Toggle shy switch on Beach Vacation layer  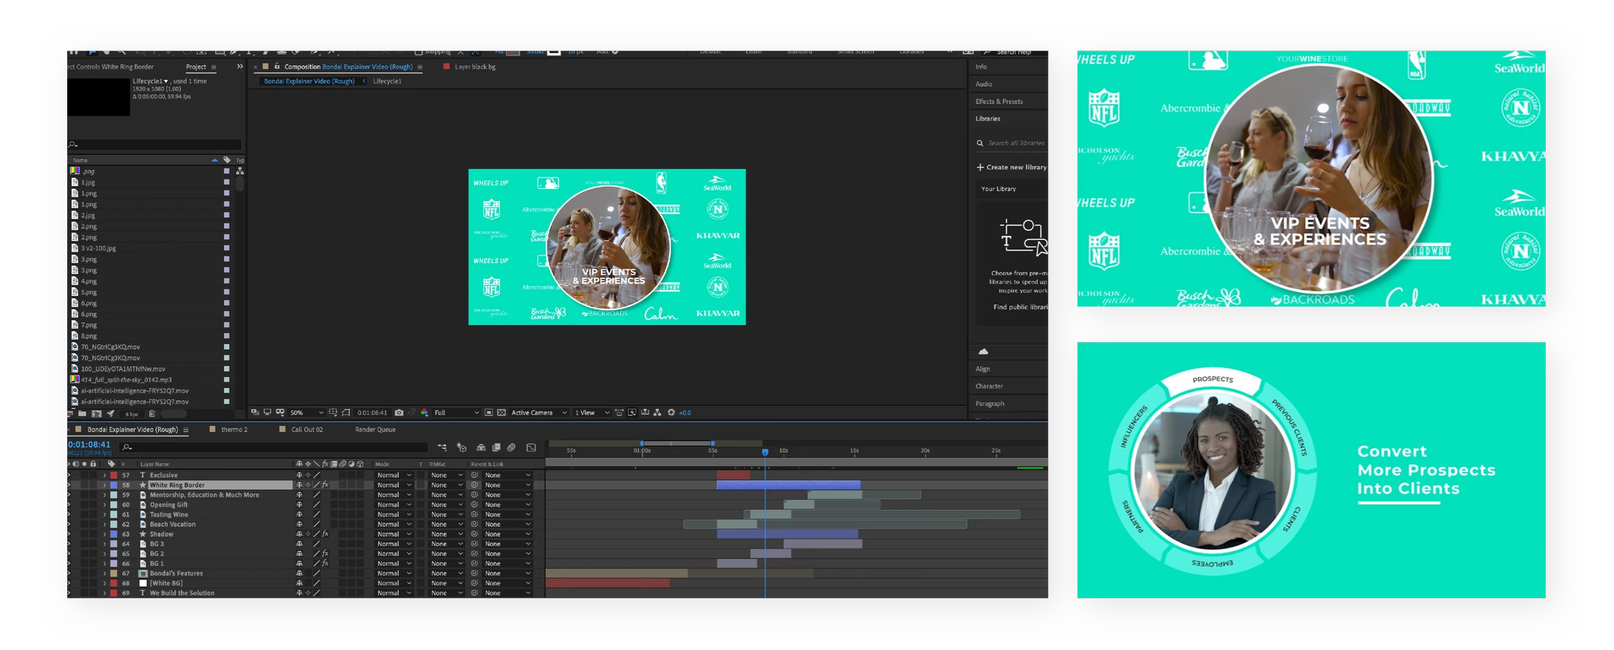pyautogui.click(x=299, y=524)
